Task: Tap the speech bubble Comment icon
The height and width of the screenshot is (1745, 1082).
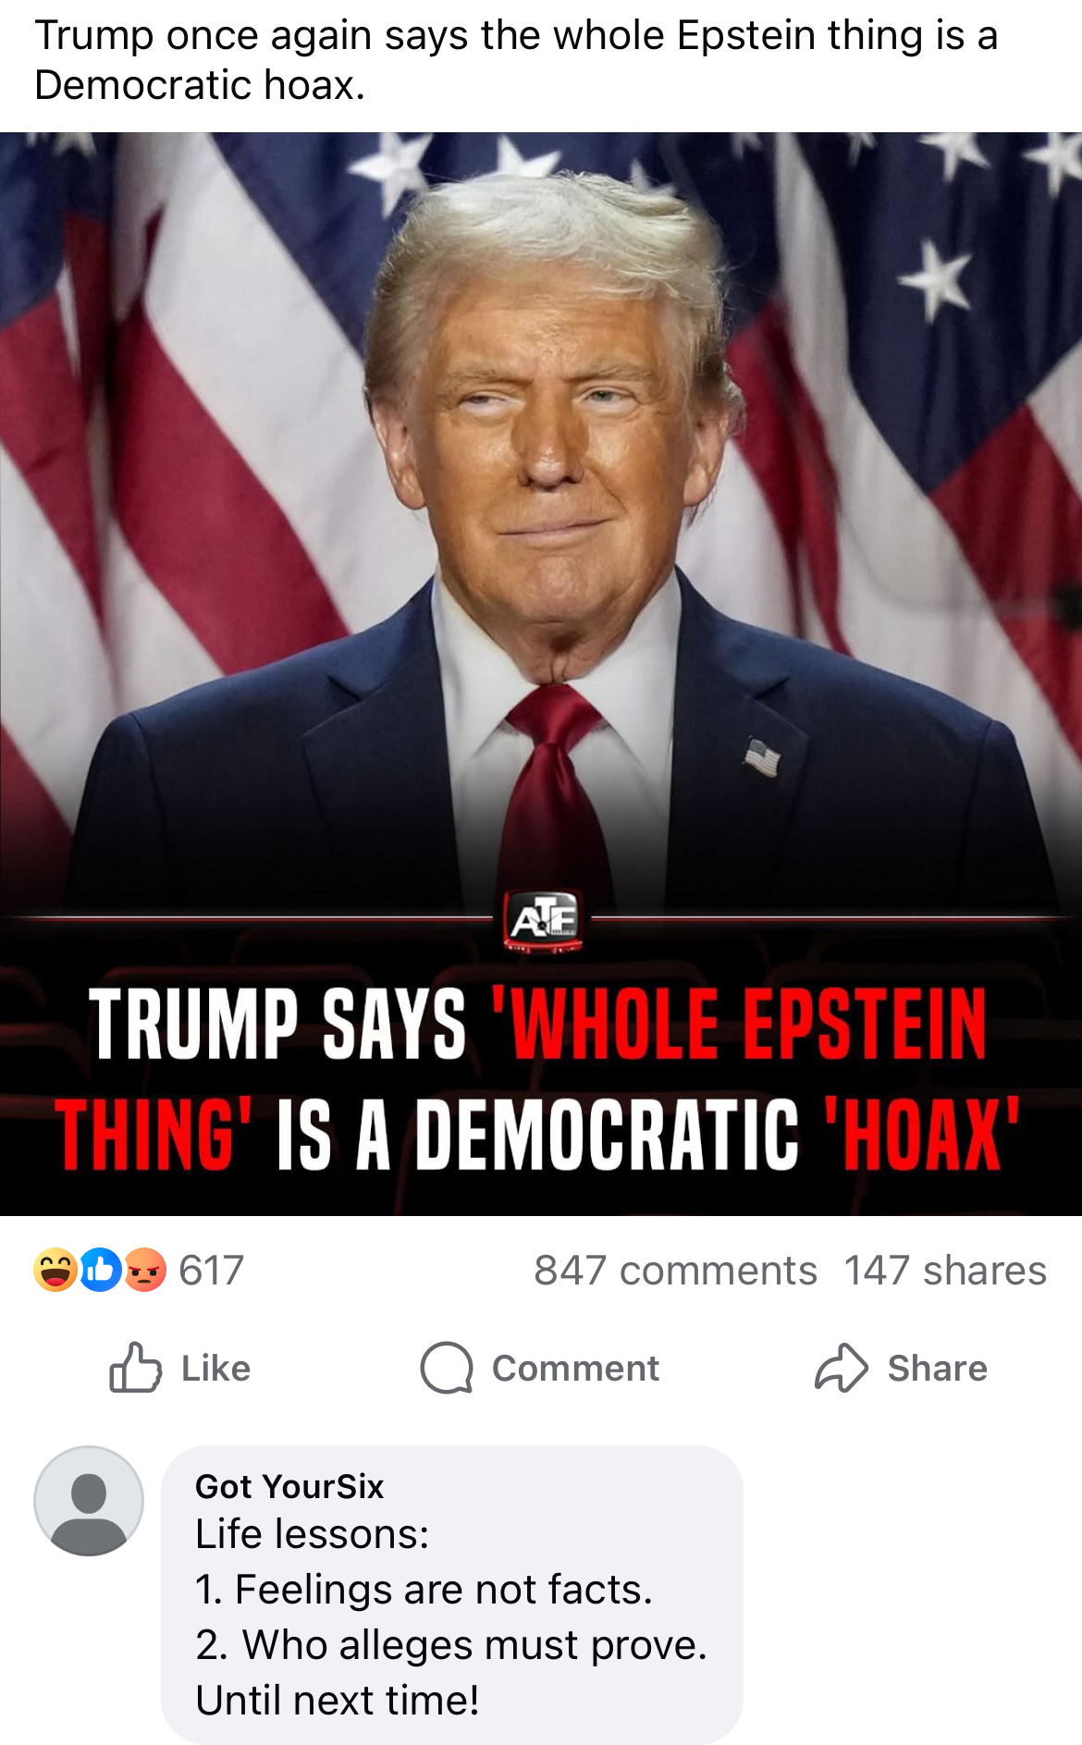Action: [x=447, y=1368]
